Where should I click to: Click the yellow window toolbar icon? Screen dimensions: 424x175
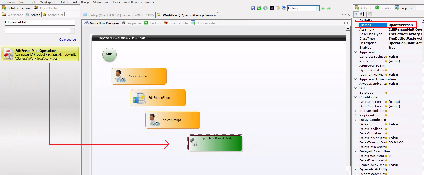pos(278,8)
